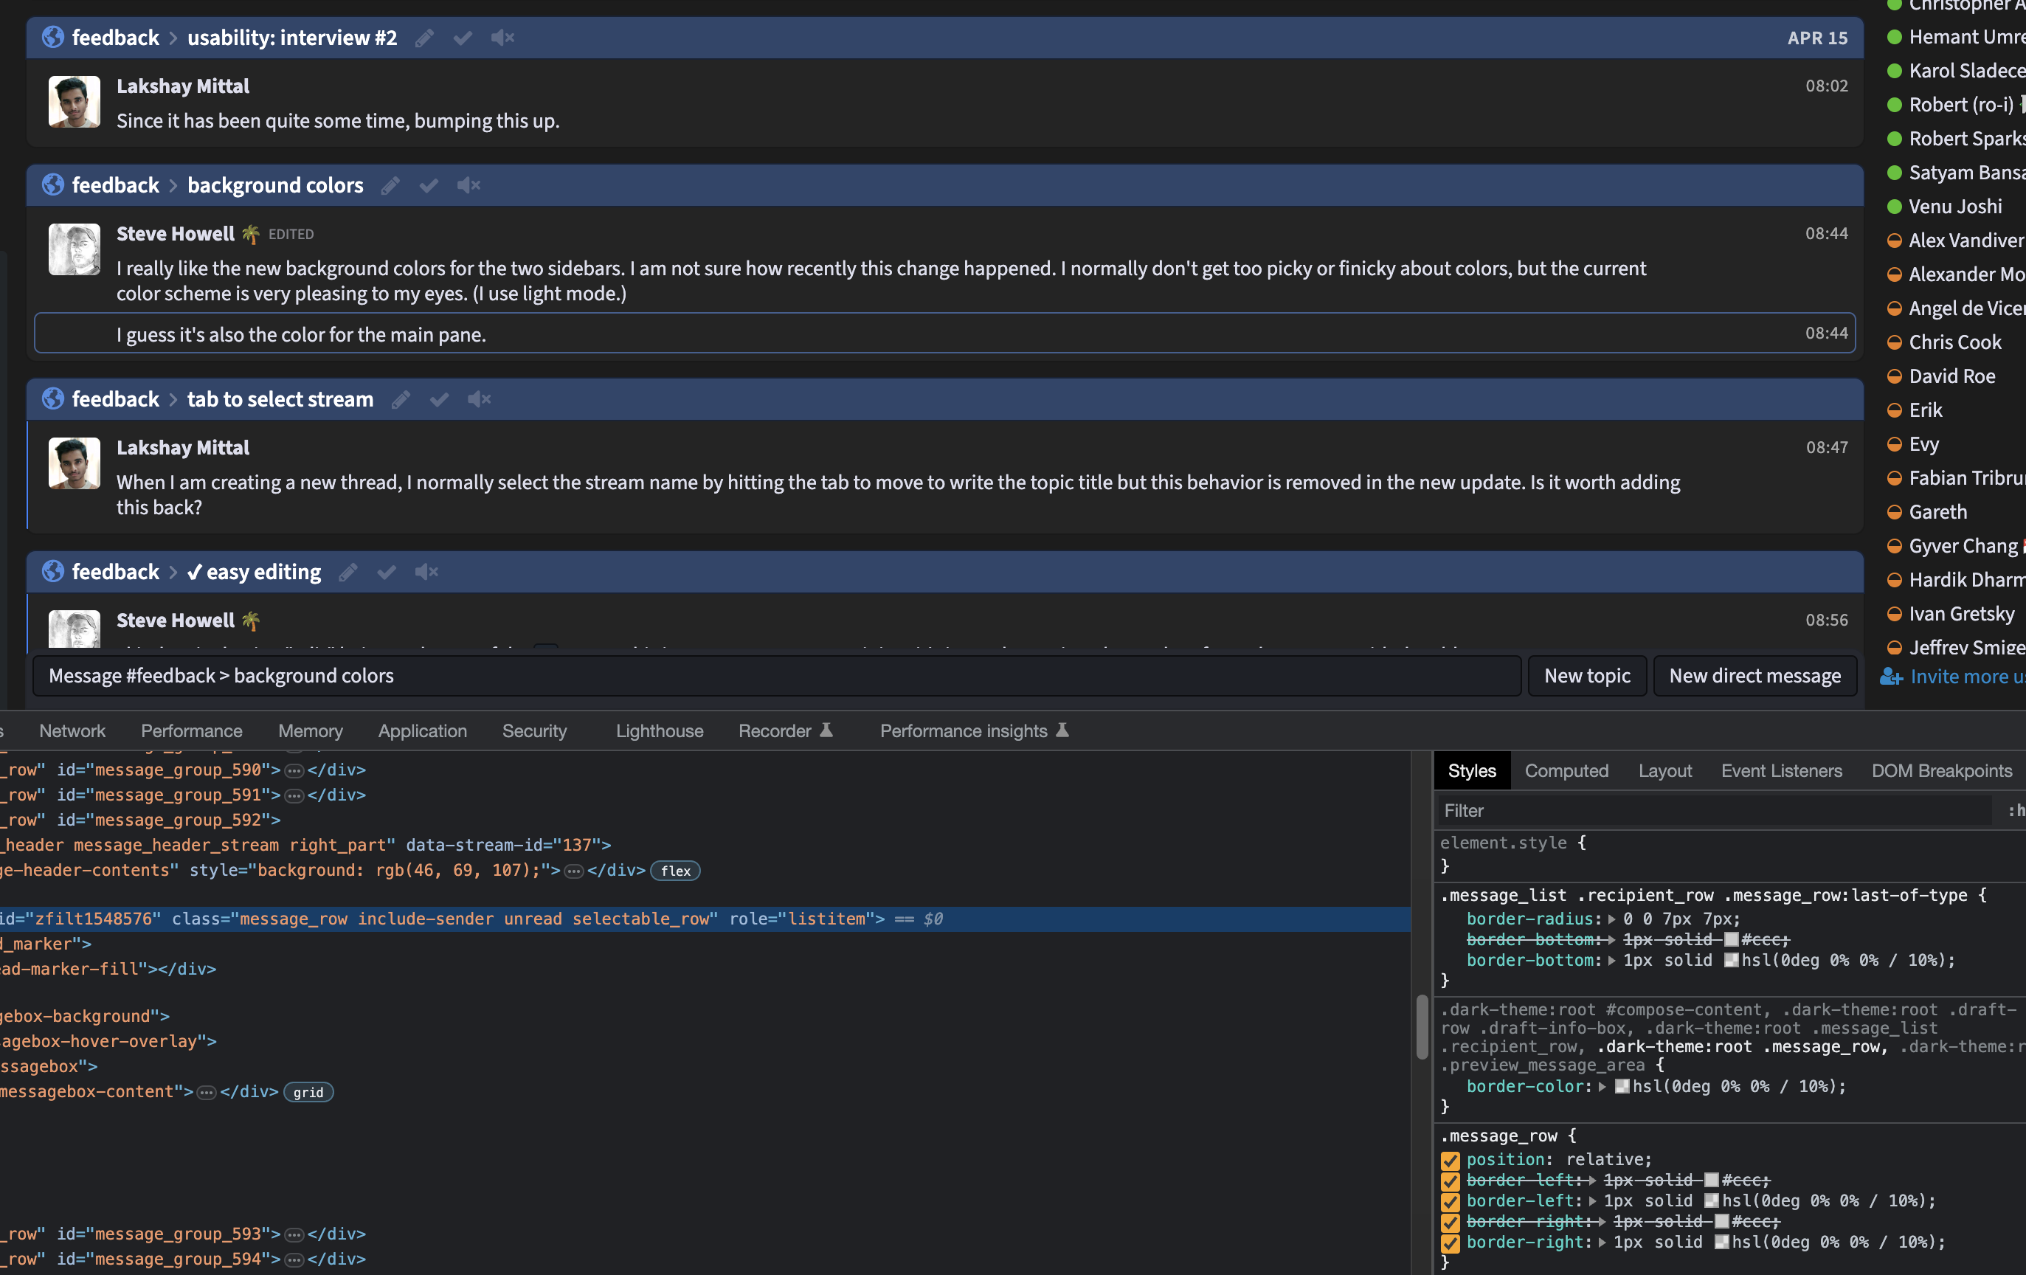
Task: Click pencil edit icon beside background colors topic
Action: (390, 185)
